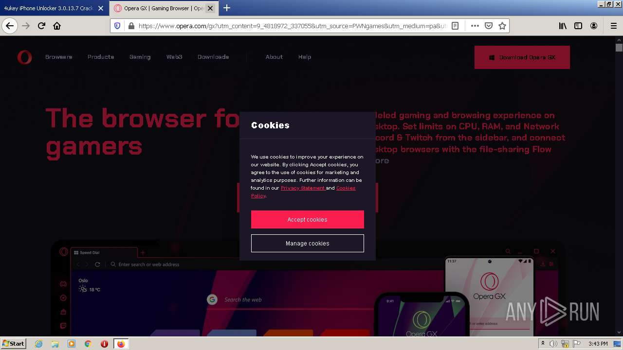
Task: Accept cookies in the dialog
Action: [x=308, y=219]
